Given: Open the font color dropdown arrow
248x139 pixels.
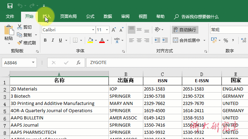Looking at the screenshot, I should (x=108, y=41).
